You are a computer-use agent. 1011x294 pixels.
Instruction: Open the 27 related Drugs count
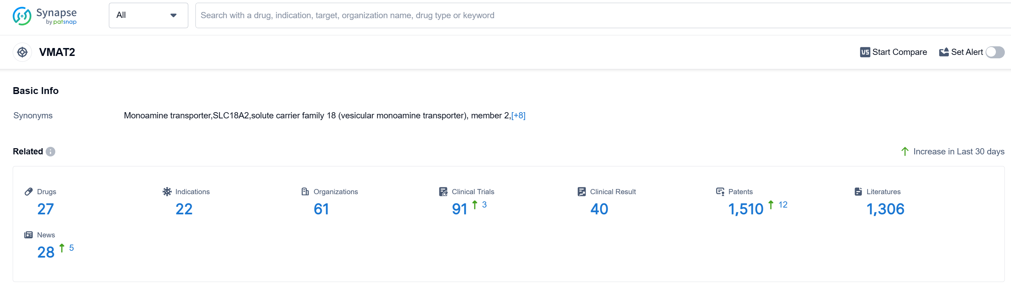click(46, 209)
